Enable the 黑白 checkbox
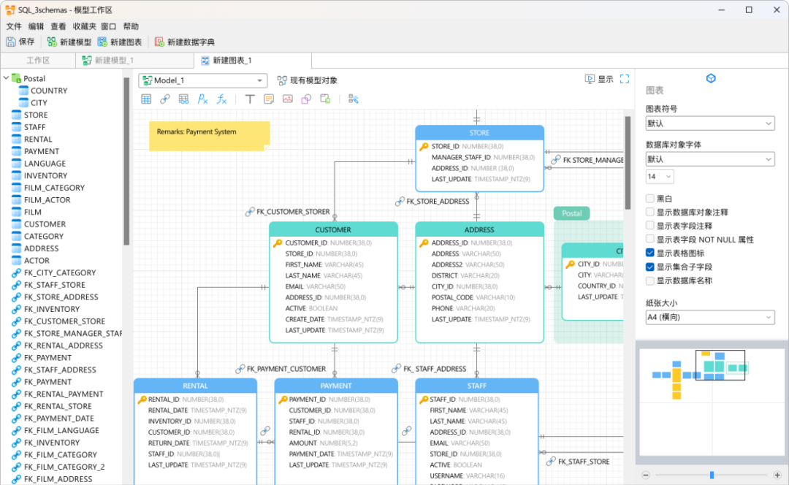Screen dimensions: 789x485 (649, 198)
